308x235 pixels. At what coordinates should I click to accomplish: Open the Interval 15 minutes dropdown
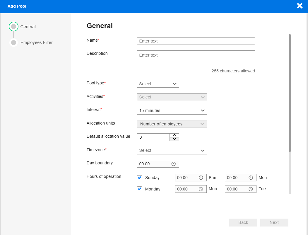click(172, 110)
